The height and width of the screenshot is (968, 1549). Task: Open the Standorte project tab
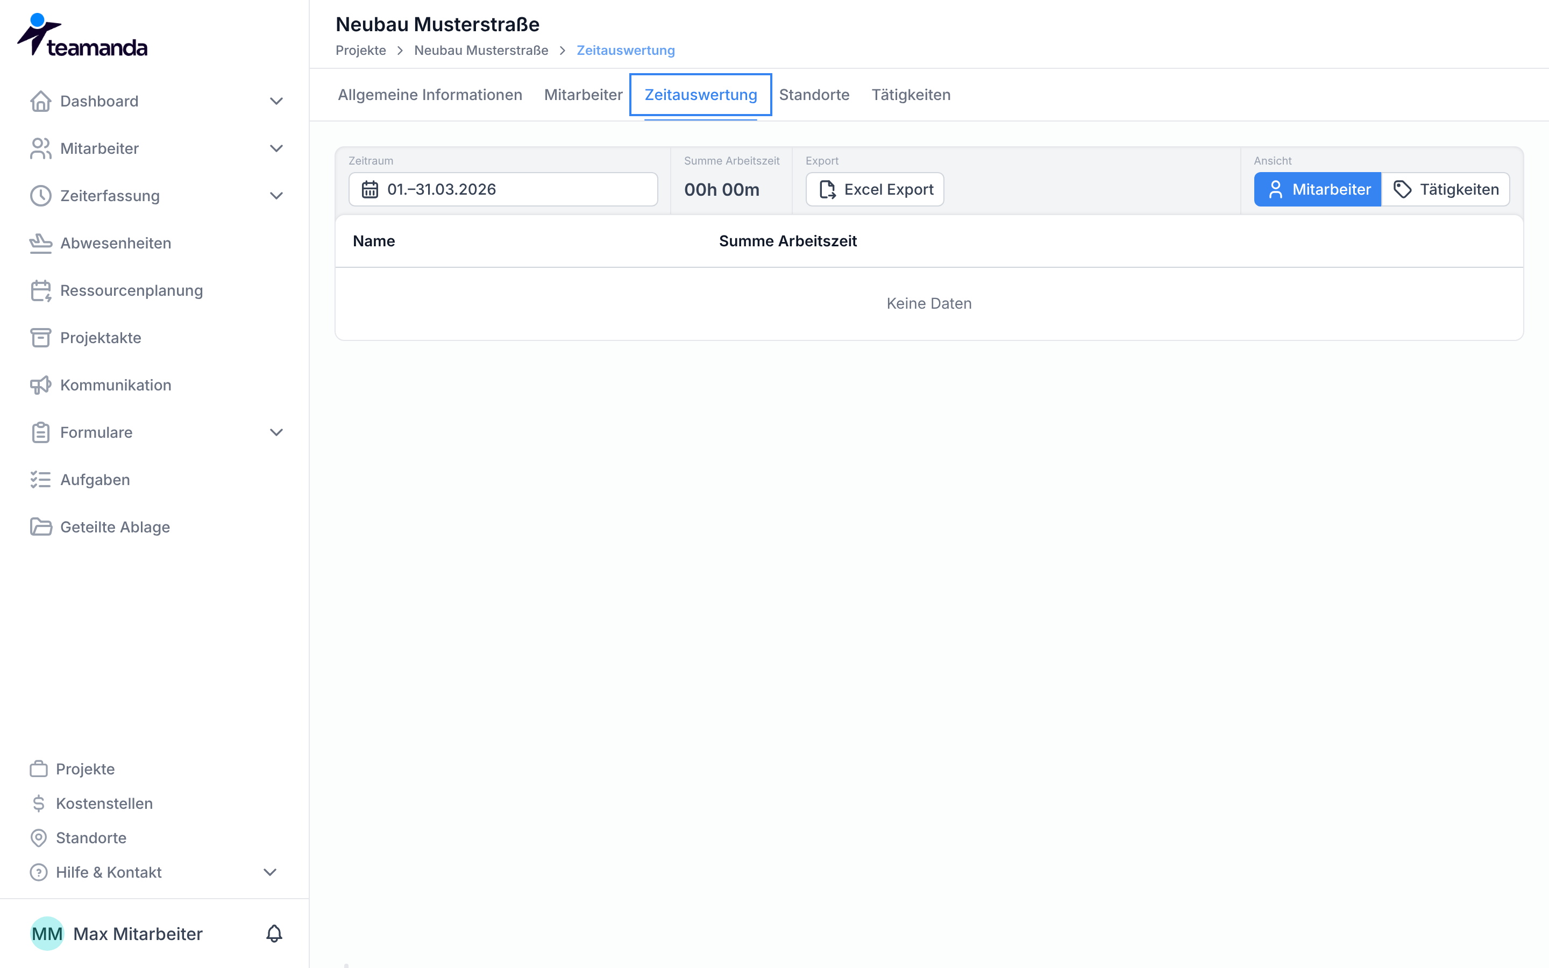[814, 95]
